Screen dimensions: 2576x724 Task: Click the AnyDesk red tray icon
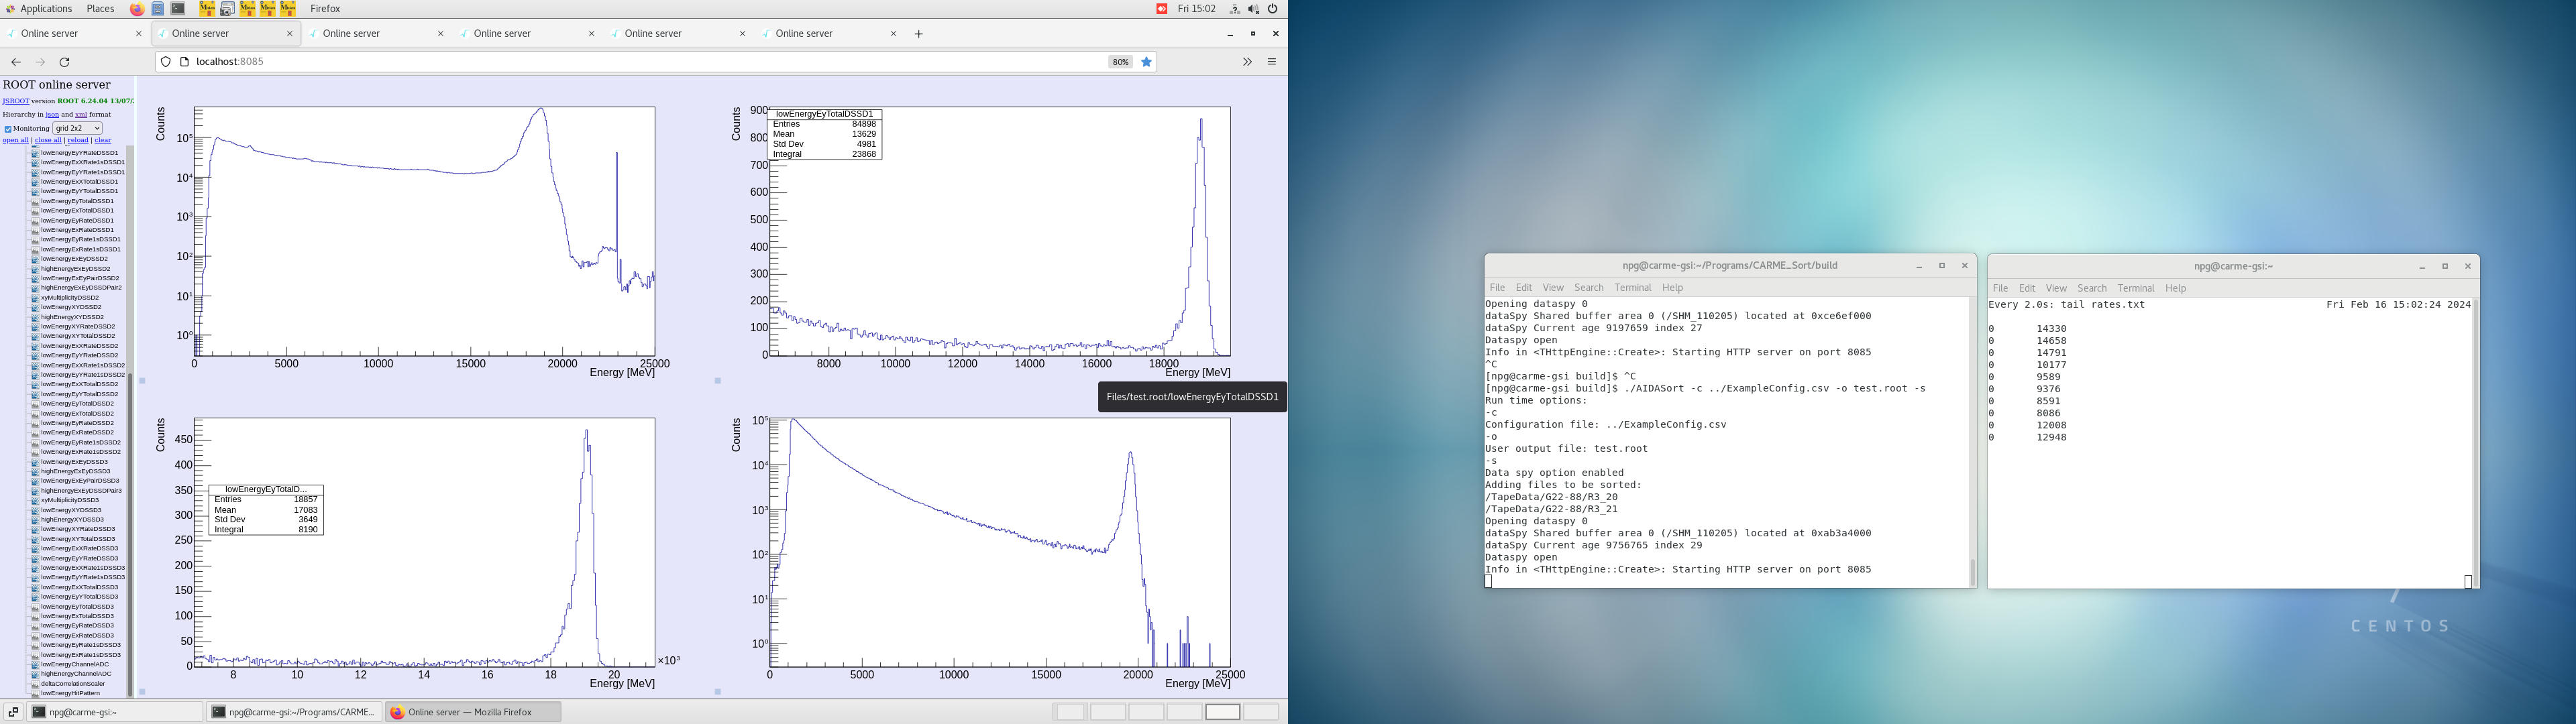point(1162,9)
